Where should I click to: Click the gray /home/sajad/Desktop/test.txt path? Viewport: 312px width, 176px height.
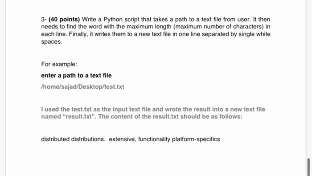point(82,87)
